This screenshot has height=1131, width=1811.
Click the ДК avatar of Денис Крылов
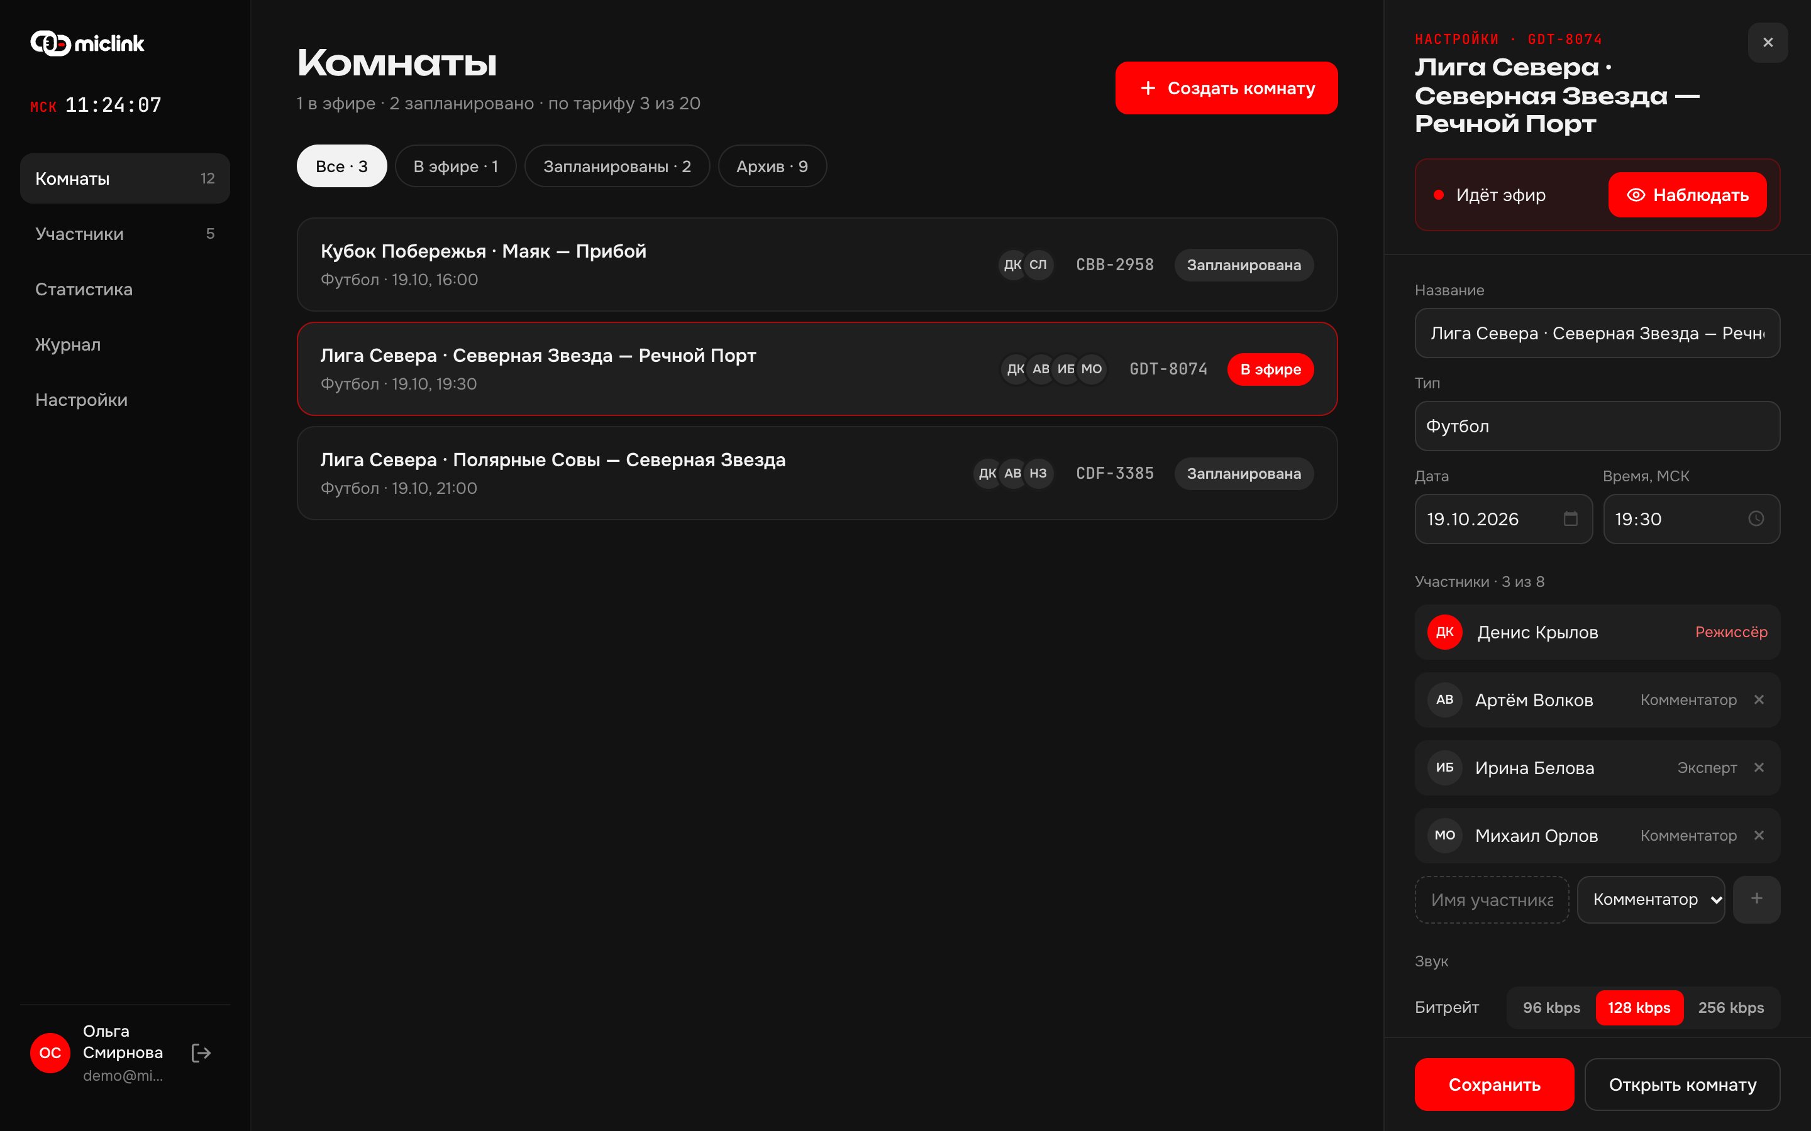pyautogui.click(x=1444, y=632)
